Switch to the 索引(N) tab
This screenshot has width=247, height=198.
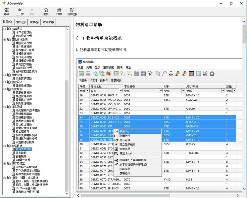coord(21,22)
